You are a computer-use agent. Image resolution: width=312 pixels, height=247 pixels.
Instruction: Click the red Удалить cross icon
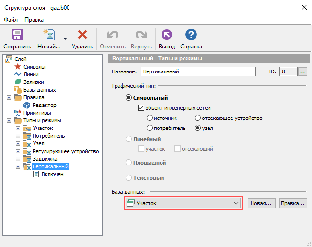pos(82,35)
